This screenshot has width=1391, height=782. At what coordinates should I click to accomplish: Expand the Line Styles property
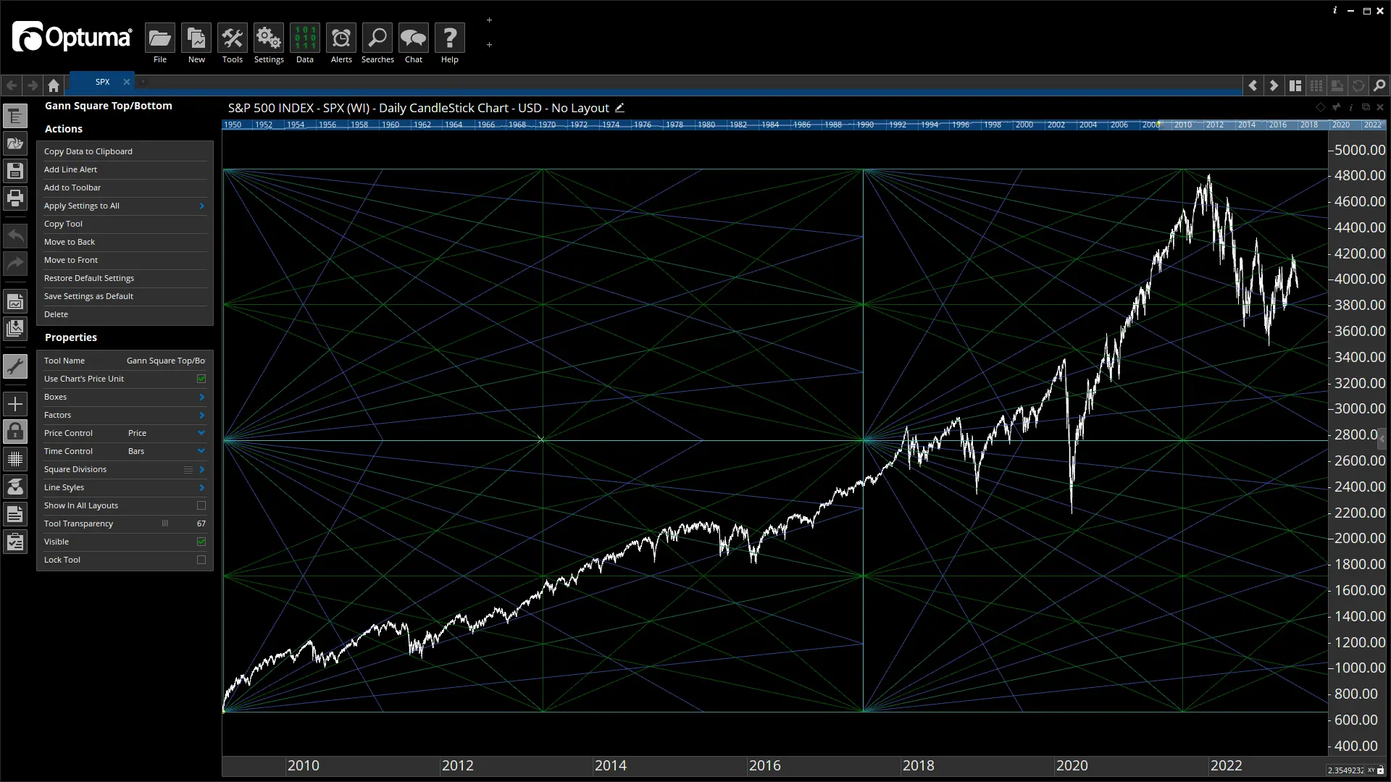125,487
